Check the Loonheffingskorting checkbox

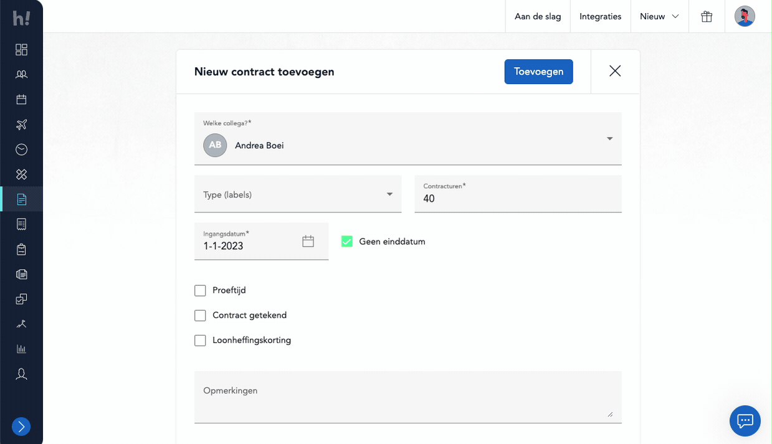(200, 340)
